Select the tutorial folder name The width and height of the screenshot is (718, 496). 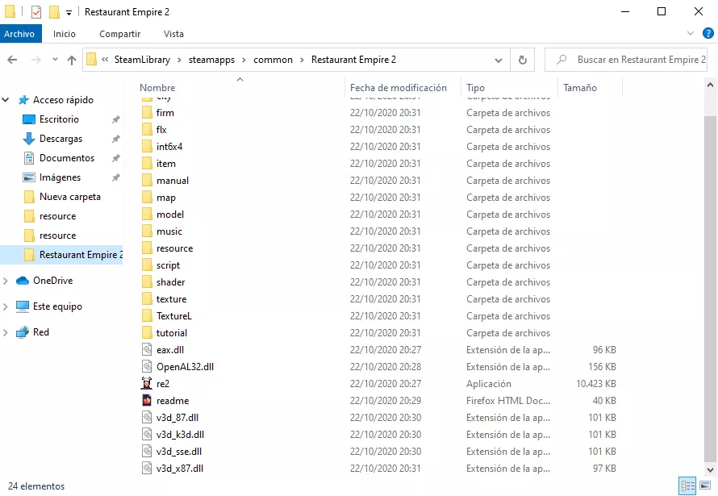click(172, 332)
